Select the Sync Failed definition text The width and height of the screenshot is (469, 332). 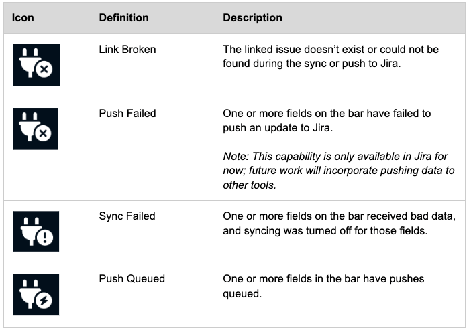tap(127, 216)
